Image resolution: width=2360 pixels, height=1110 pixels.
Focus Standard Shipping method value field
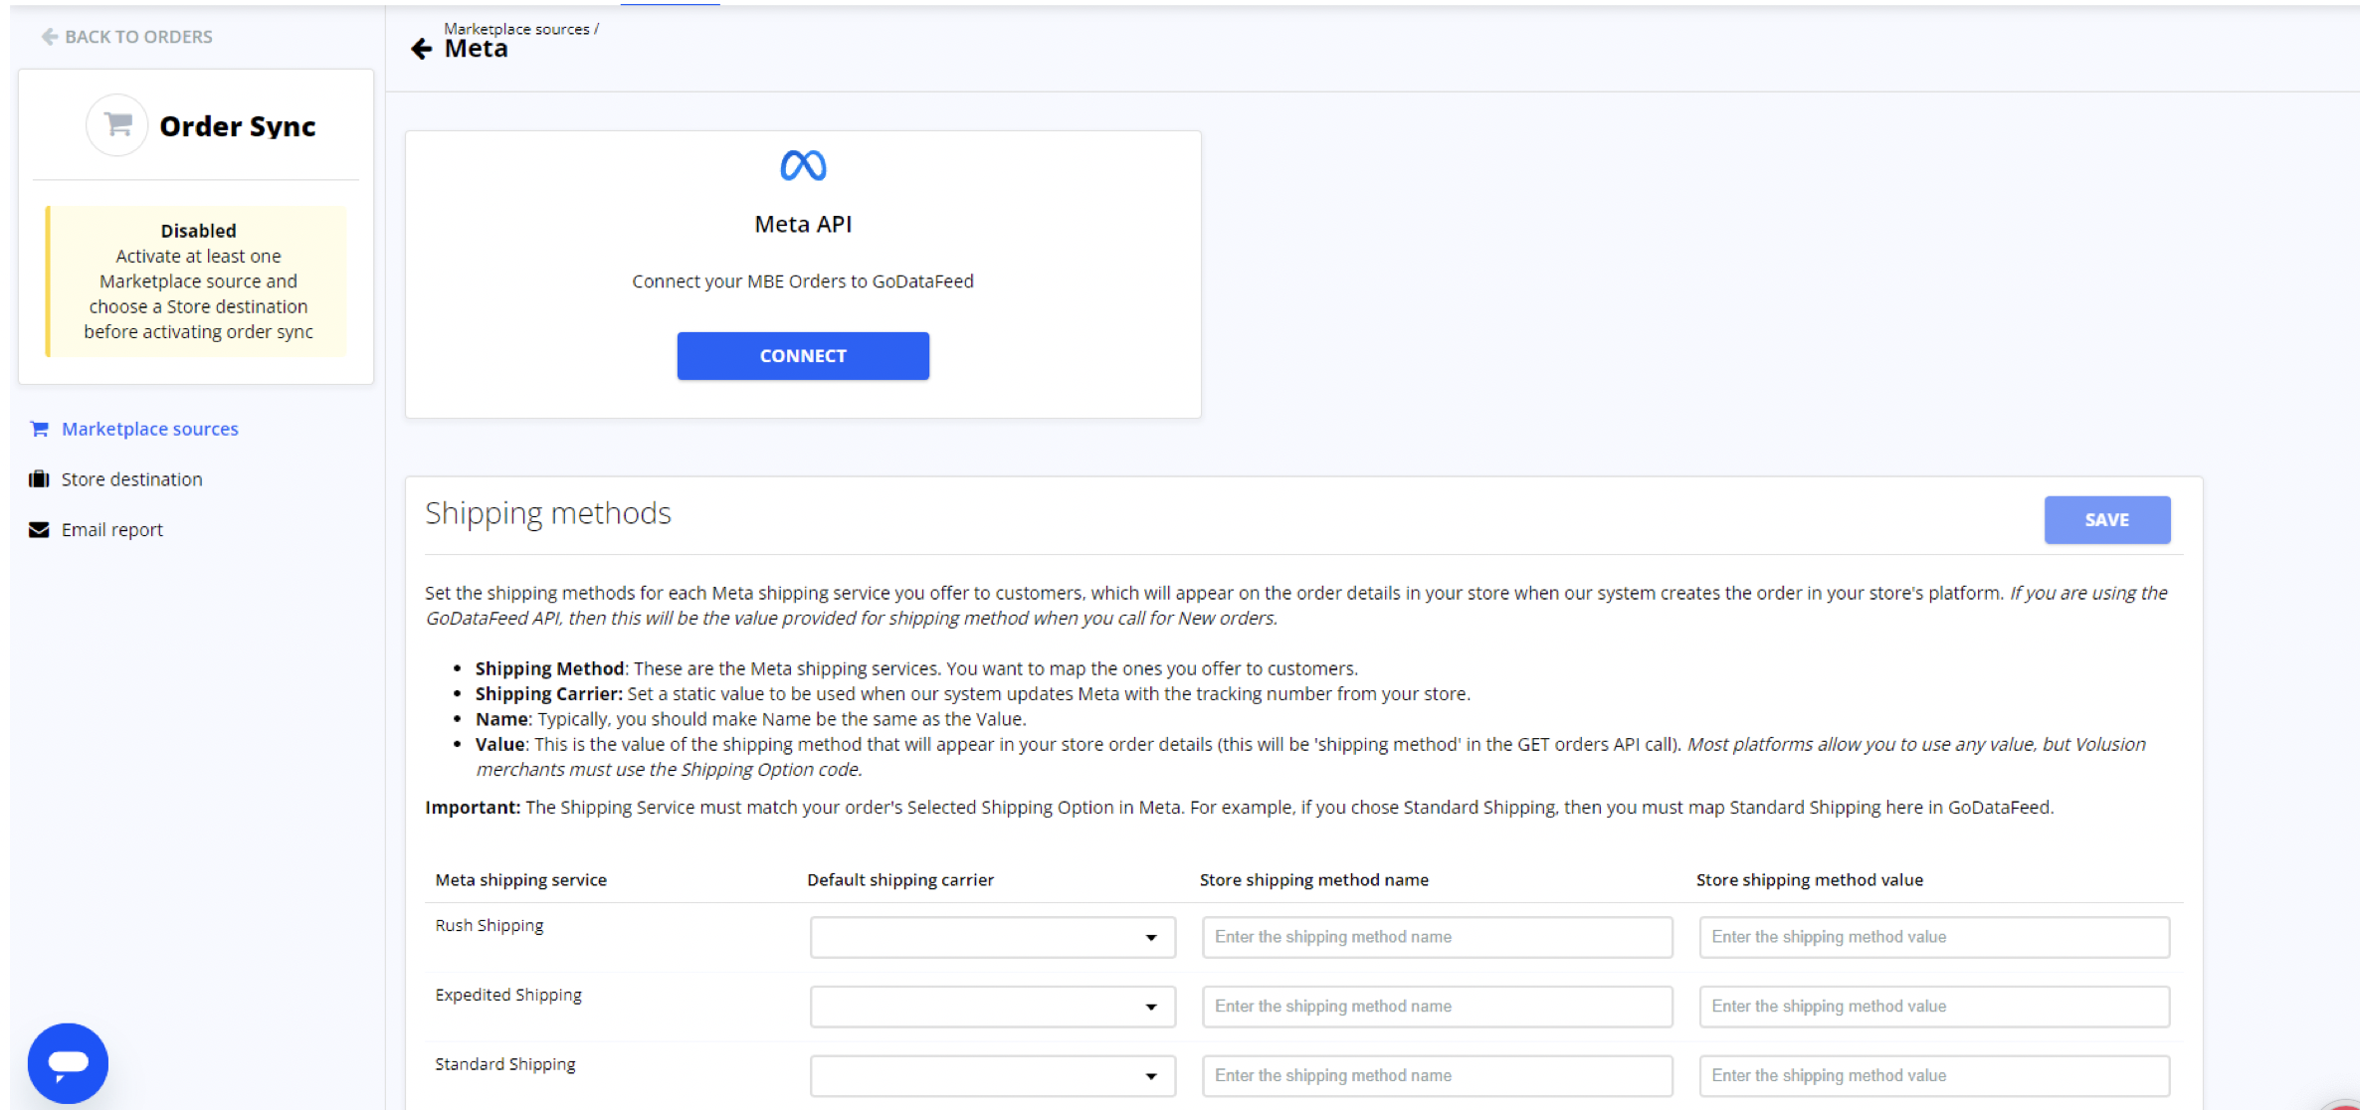1934,1076
